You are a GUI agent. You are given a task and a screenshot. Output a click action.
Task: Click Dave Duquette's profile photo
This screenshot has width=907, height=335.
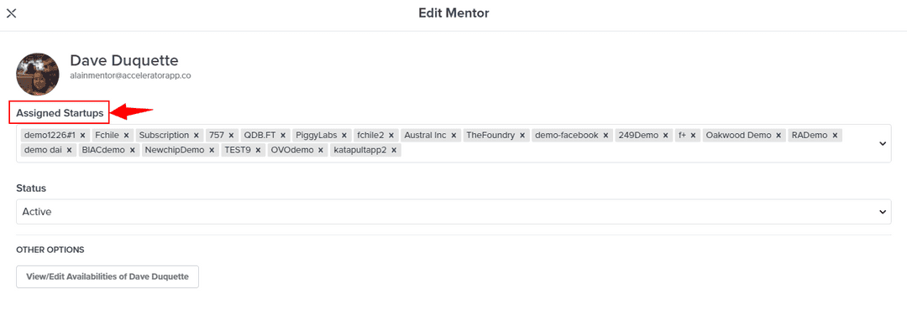(38, 75)
